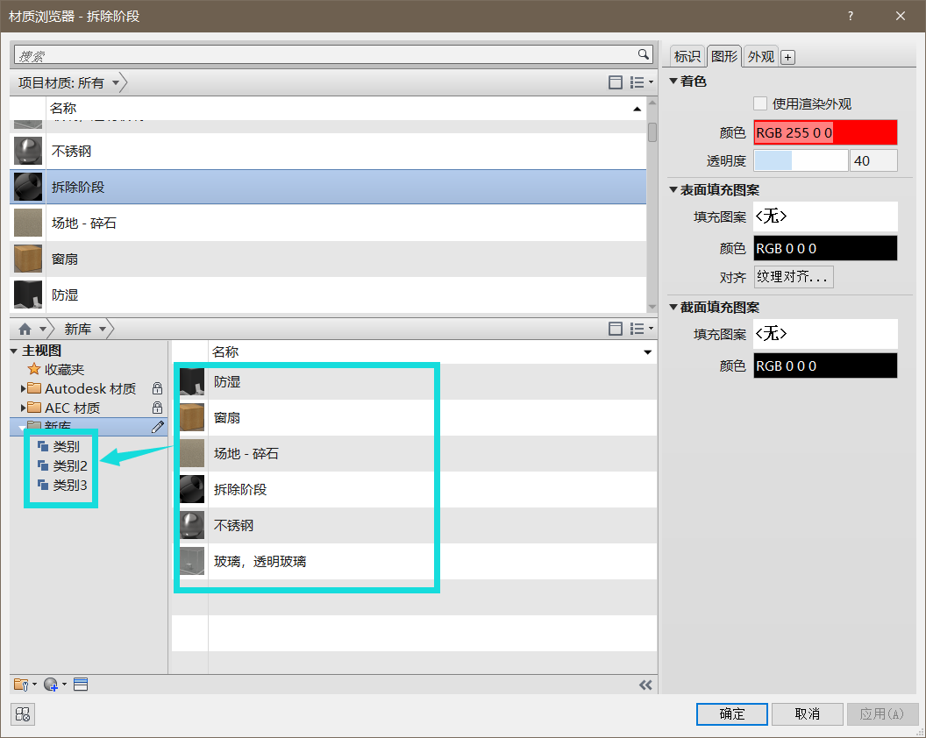Viewport: 926px width, 738px height.
Task: Open shading color RGB 255 0 0
Action: click(826, 132)
